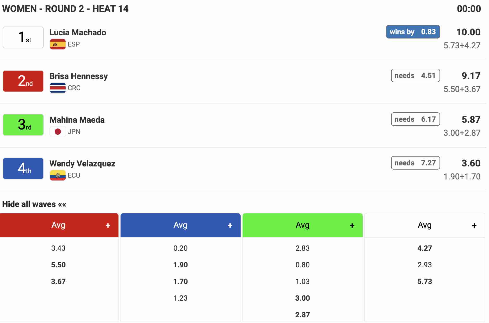
Task: Open Lucia Machado's surfer name link
Action: (x=78, y=33)
